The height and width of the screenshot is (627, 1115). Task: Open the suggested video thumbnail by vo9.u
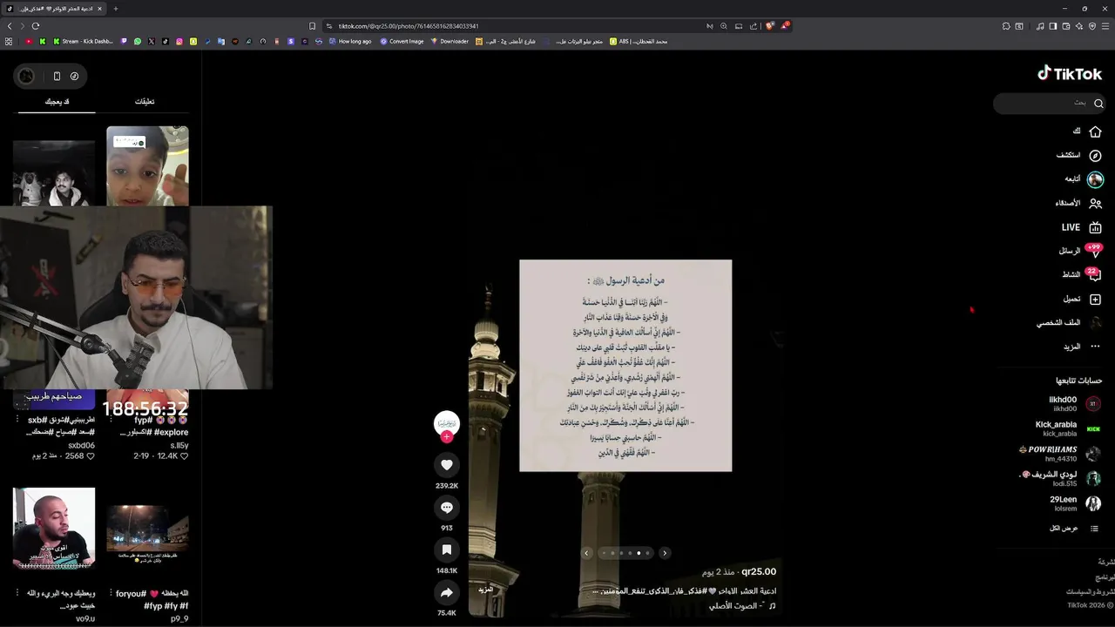pos(54,529)
